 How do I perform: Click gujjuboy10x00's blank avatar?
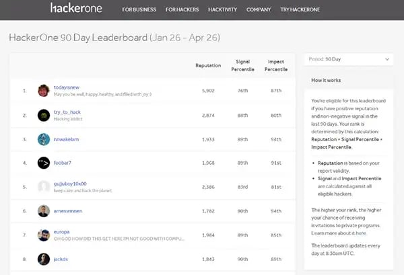pos(44,186)
